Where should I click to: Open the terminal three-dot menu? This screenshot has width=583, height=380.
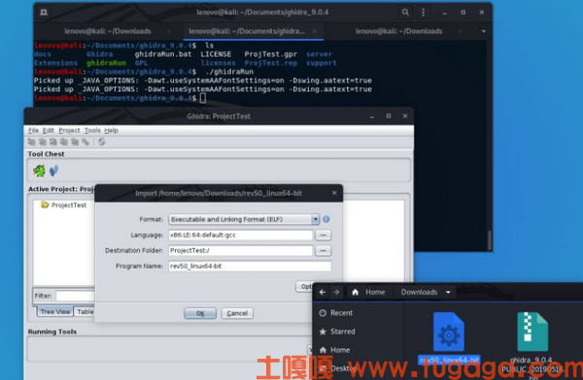(x=423, y=13)
